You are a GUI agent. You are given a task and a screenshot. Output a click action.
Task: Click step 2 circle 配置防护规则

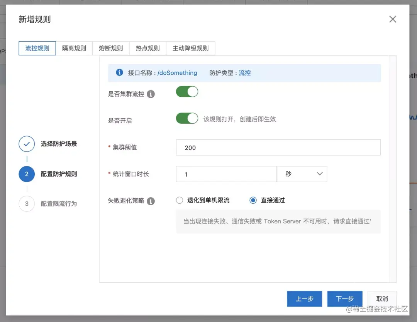(x=27, y=174)
